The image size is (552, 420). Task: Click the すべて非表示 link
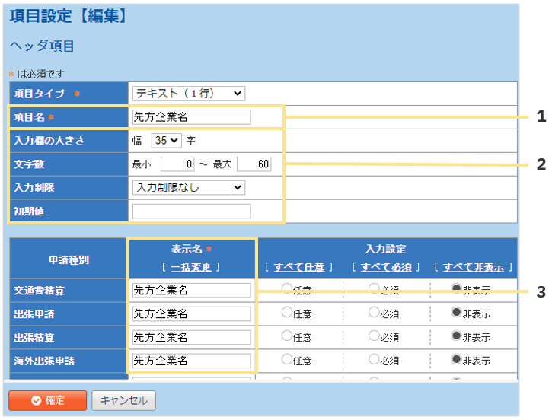tap(473, 267)
